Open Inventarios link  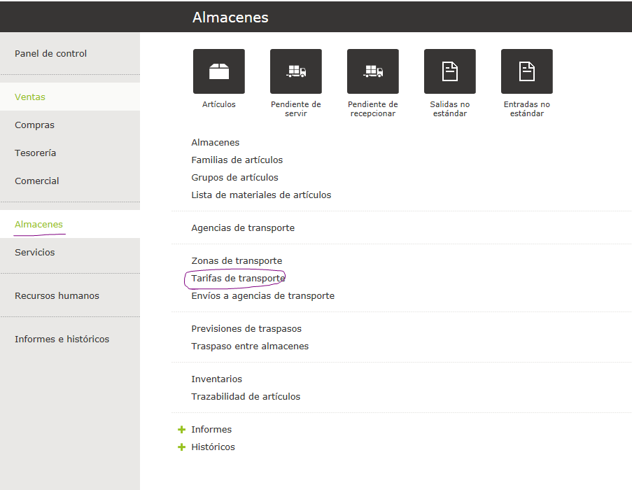pos(216,379)
